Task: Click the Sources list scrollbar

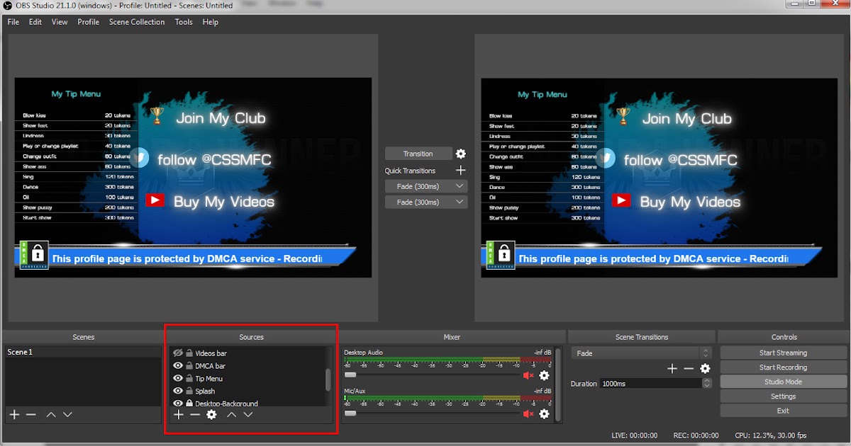Action: tap(328, 379)
